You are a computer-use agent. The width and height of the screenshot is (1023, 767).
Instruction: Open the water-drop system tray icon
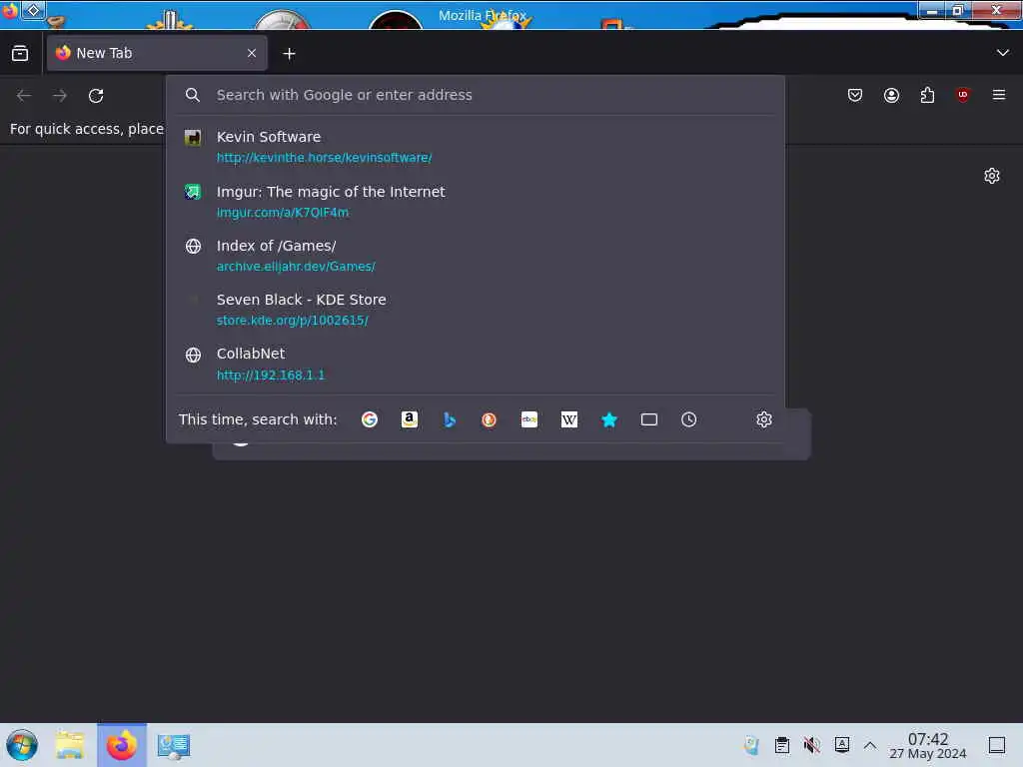tap(751, 745)
